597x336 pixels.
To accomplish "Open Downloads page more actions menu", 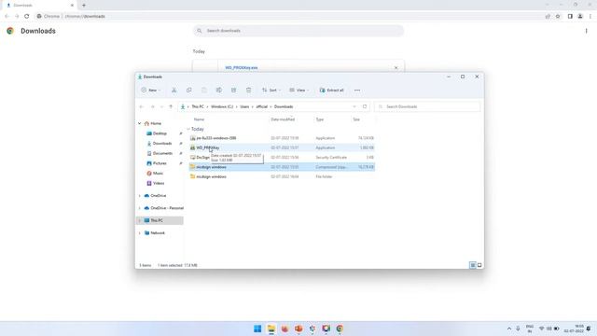I will [x=587, y=31].
